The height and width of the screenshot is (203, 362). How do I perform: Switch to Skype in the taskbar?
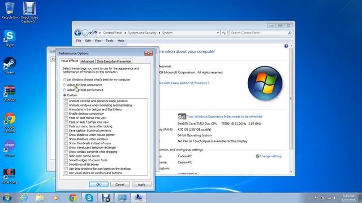89,198
